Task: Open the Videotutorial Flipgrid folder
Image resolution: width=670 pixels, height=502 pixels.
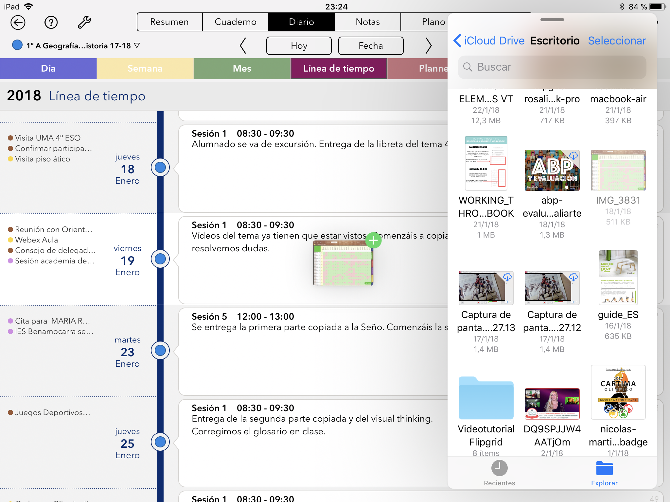Action: 486,398
